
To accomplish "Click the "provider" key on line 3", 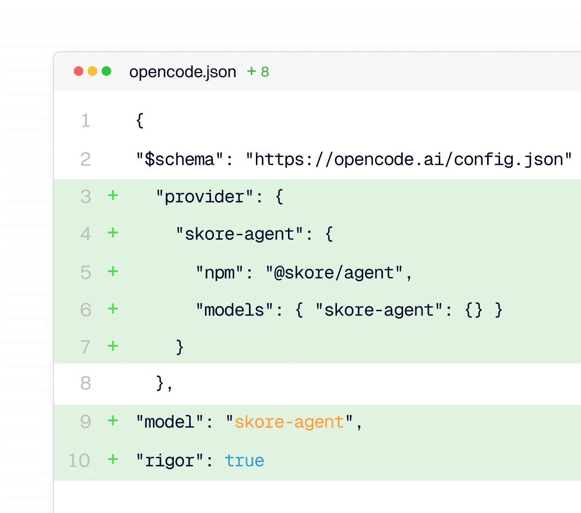I will (x=205, y=197).
